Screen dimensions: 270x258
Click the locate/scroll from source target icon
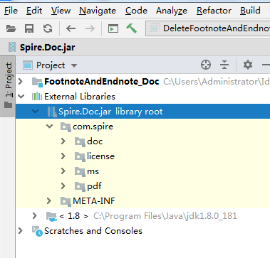[206, 65]
